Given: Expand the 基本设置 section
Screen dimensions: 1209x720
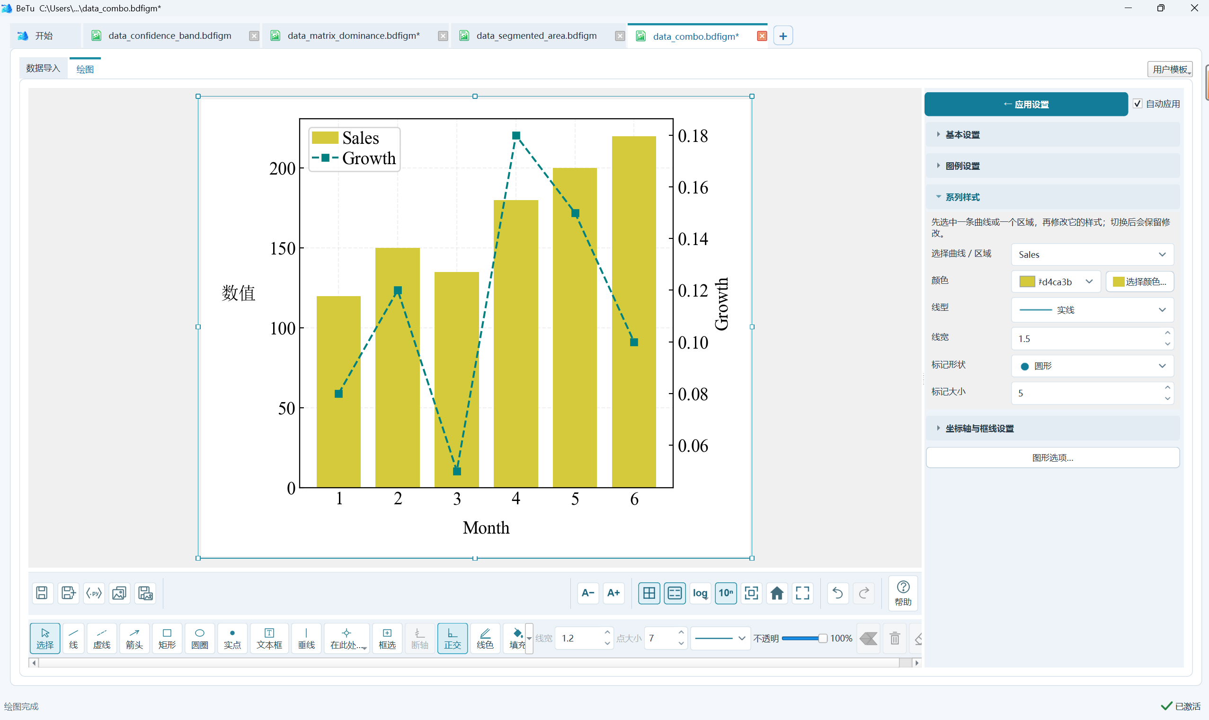Looking at the screenshot, I should [1053, 134].
